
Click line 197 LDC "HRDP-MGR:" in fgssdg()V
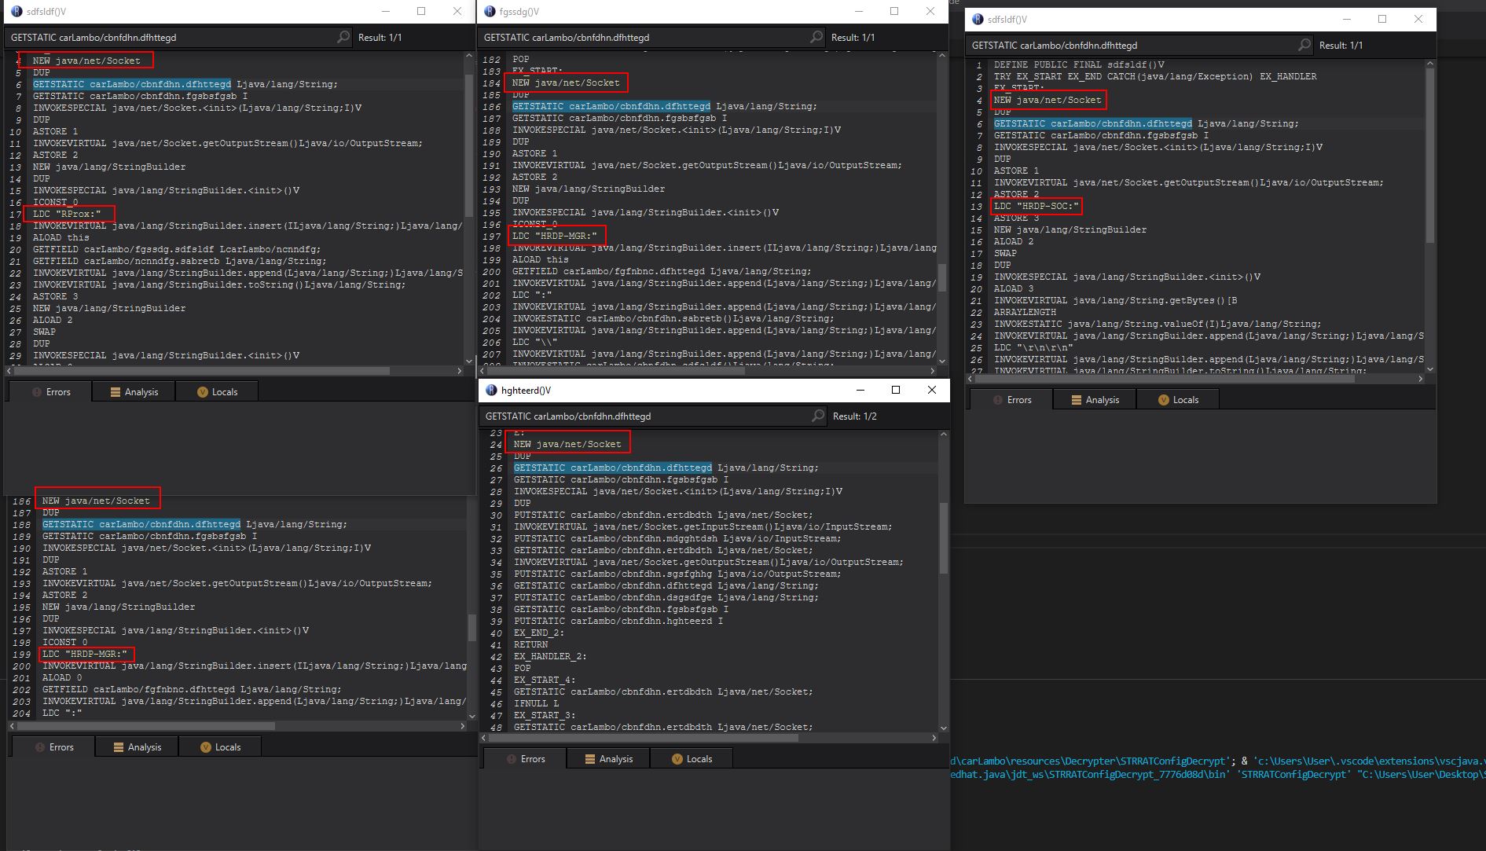pyautogui.click(x=555, y=236)
